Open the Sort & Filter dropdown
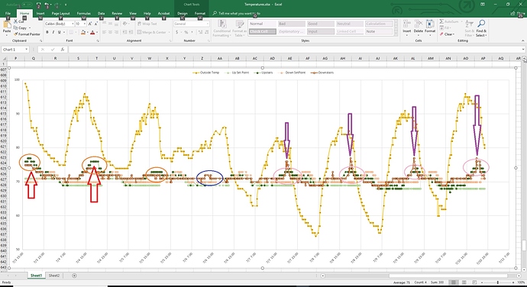The height and width of the screenshot is (287, 527). tap(469, 28)
